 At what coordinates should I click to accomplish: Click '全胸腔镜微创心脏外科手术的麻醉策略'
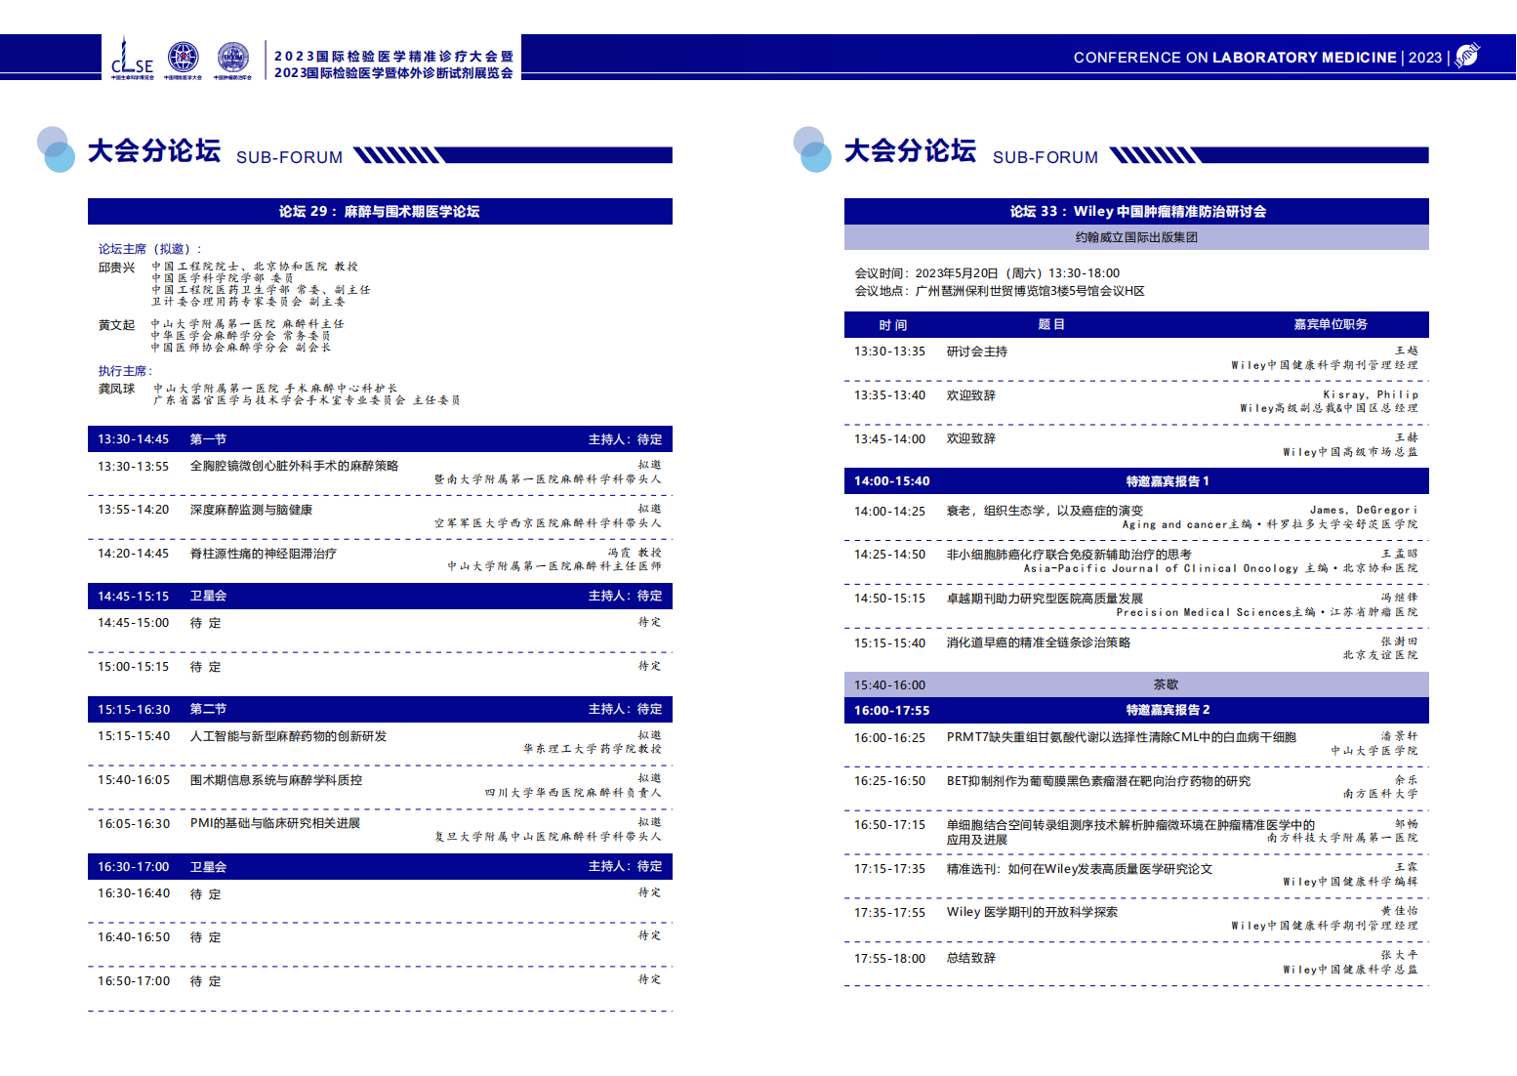(294, 466)
